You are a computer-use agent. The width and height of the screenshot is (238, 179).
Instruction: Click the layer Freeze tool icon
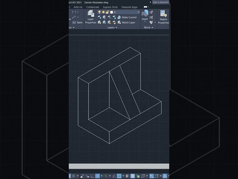point(109,18)
